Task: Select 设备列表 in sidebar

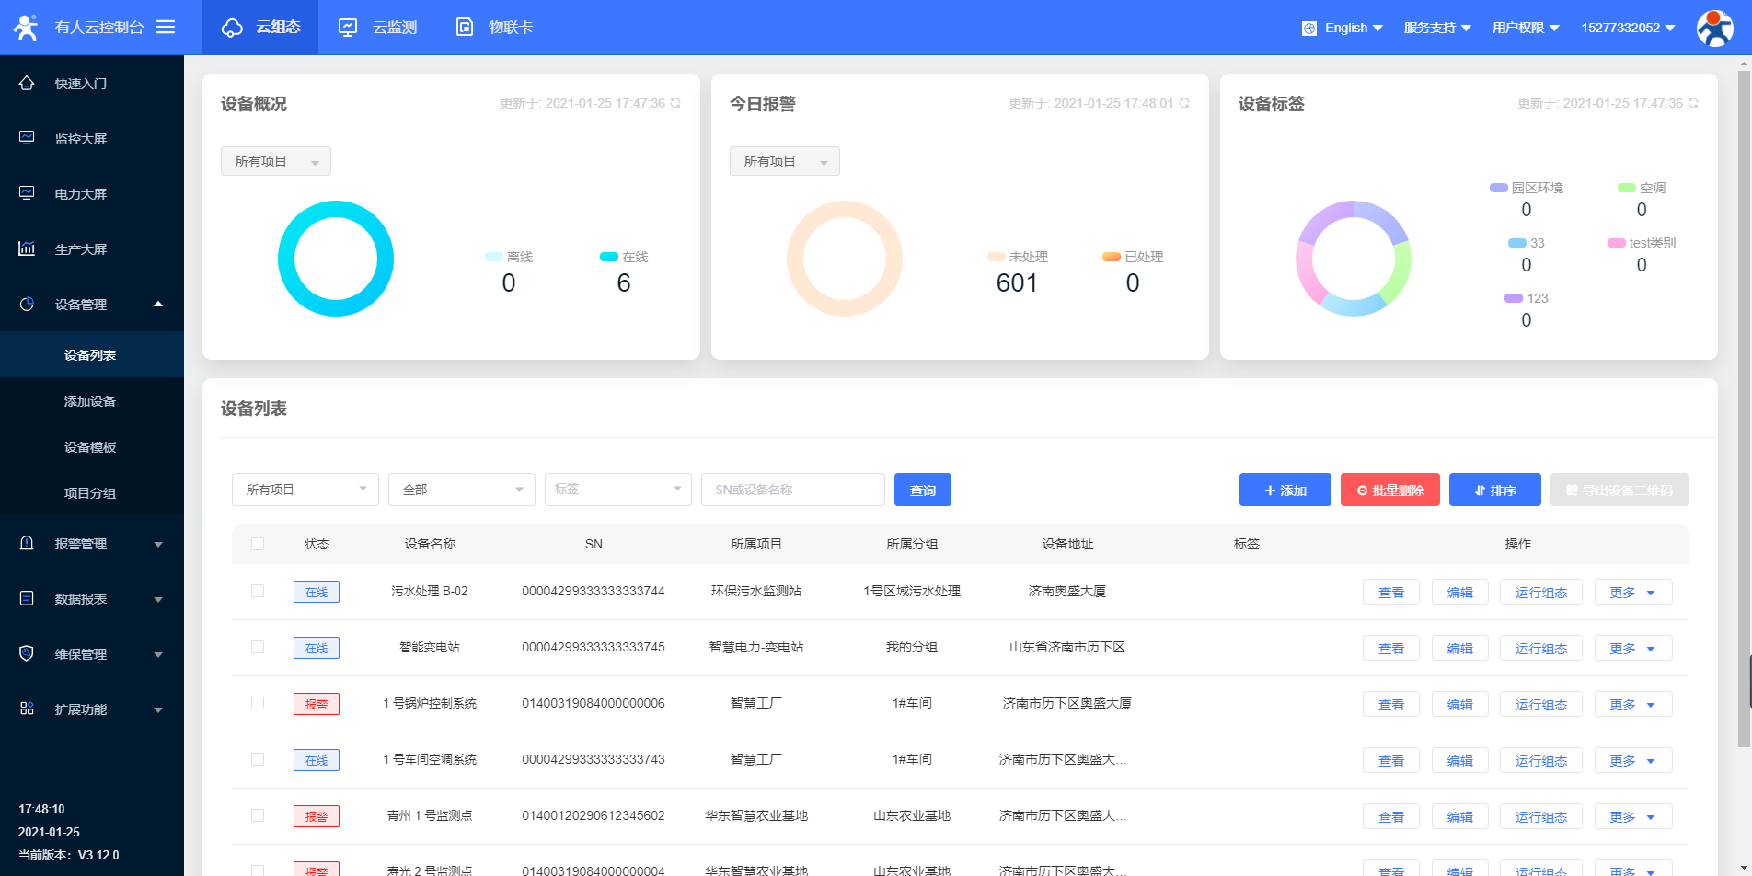Action: click(x=90, y=355)
